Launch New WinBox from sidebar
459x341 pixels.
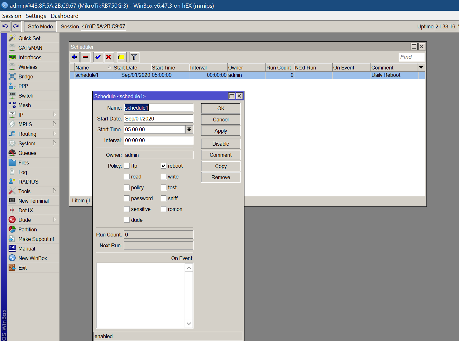(33, 258)
